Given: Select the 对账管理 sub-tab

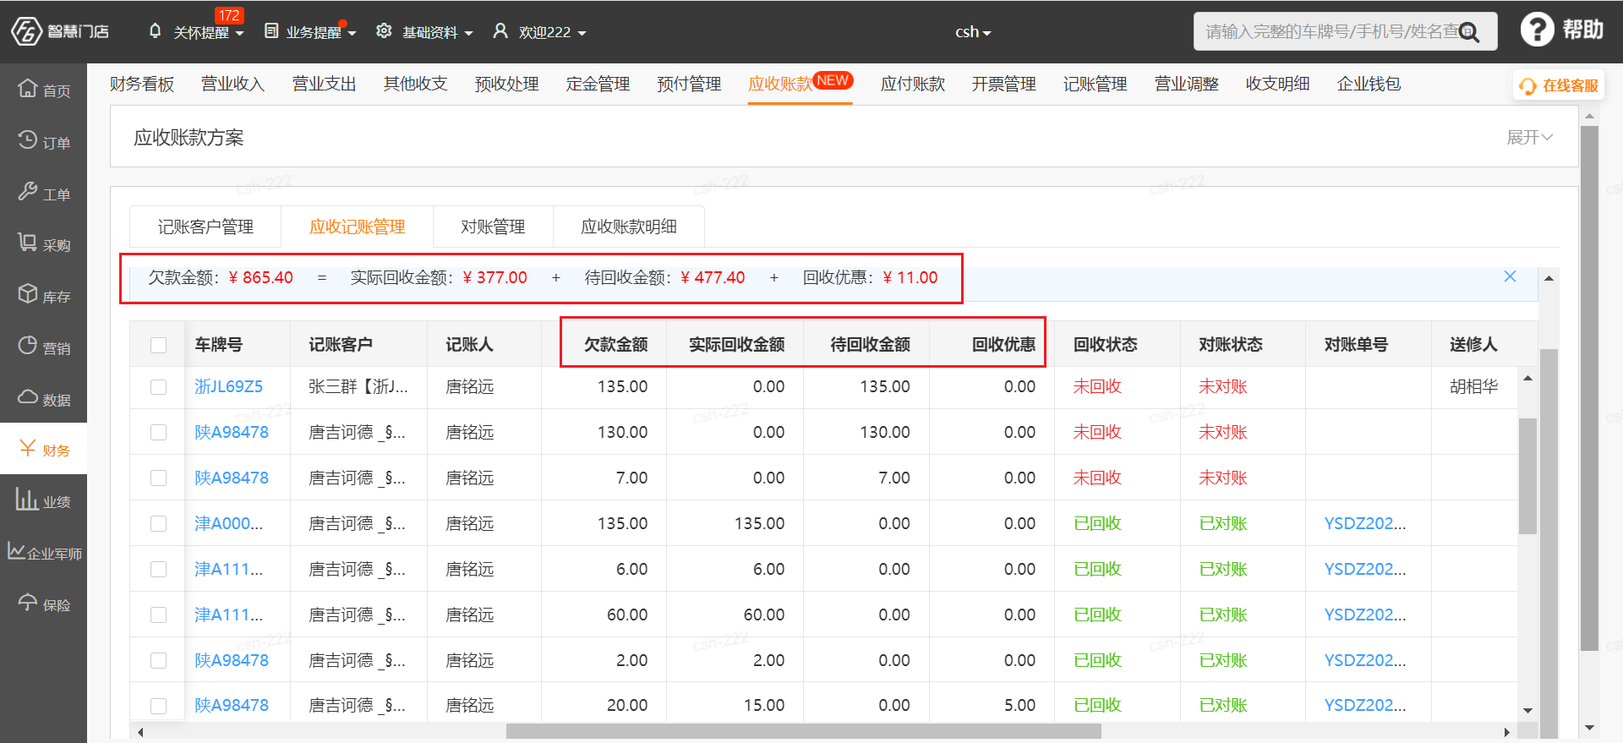Looking at the screenshot, I should coord(493,227).
